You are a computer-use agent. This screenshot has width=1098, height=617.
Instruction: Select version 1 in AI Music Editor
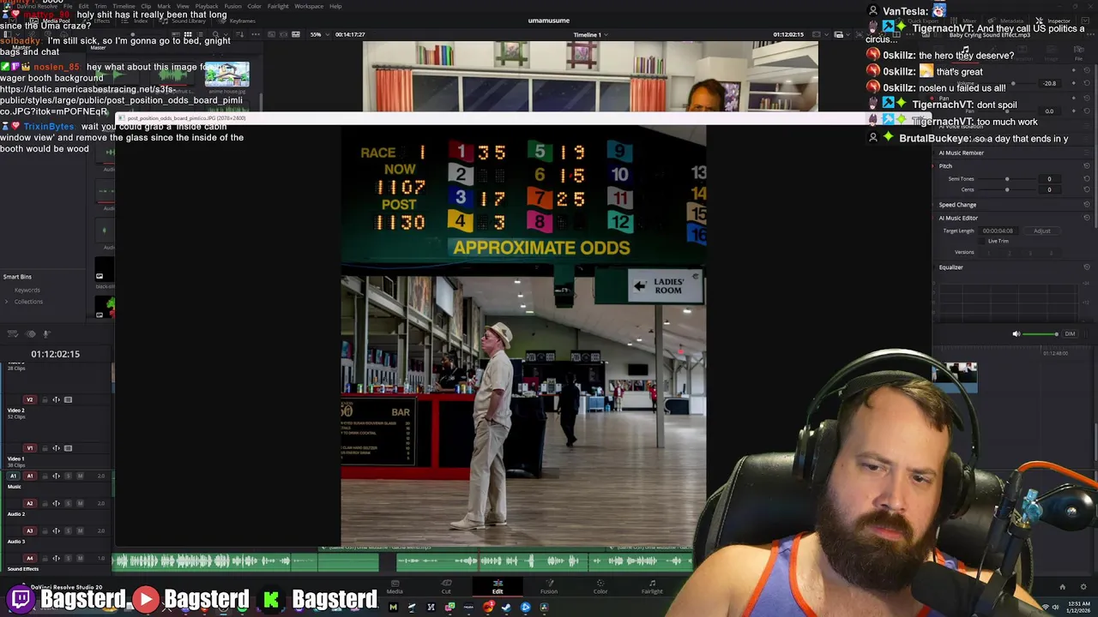989,253
